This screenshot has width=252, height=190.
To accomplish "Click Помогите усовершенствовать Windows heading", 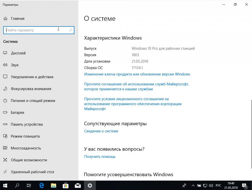I will (128, 175).
